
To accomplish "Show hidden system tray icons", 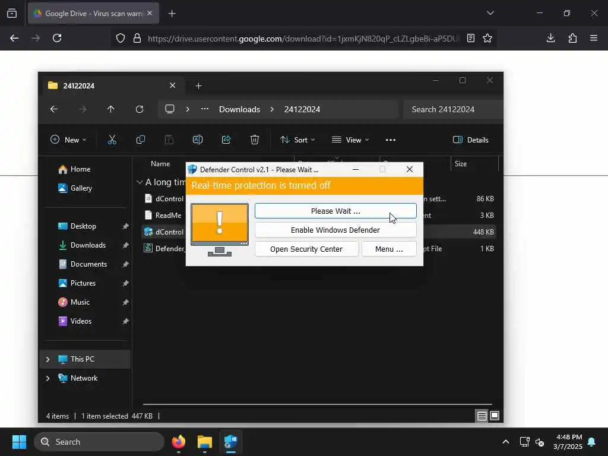I will click(x=506, y=442).
